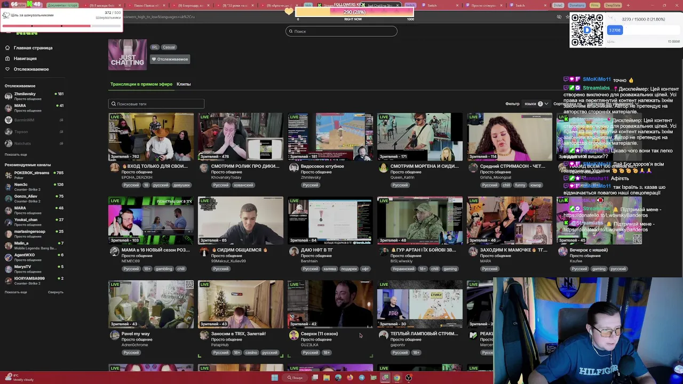Open Telegram from the taskbar
This screenshot has width=683, height=384.
pos(362,378)
